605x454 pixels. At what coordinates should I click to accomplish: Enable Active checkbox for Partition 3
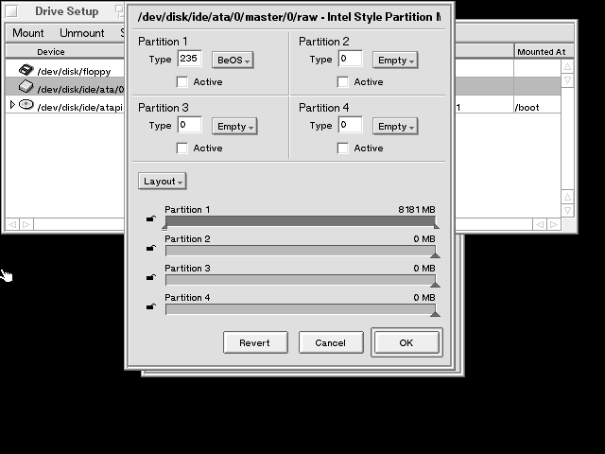[x=182, y=148]
